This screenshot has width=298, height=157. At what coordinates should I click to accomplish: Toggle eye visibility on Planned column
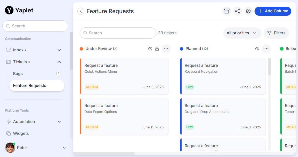click(x=257, y=49)
